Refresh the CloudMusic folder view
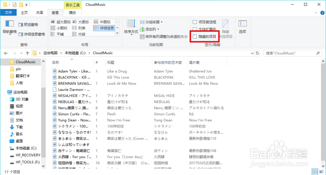326x175 pixels. click(x=258, y=53)
